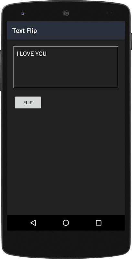Click the volume rocker on the left edge
The height and width of the screenshot is (259, 132).
1,71
